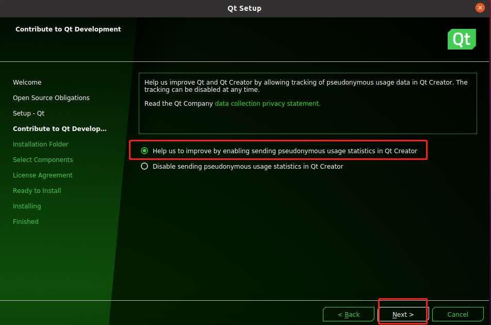
Task: Click the Contribute to Qt Development heading
Action: [68, 29]
